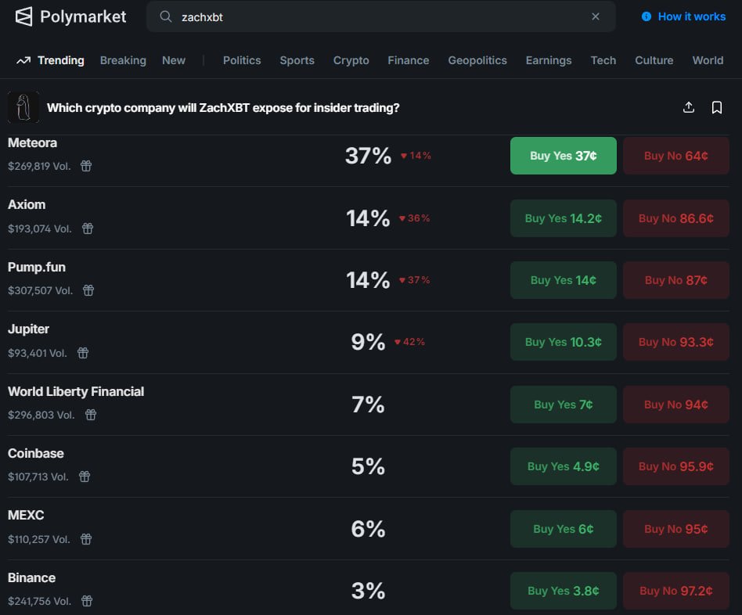Click Buy No 86.6¢ for Axiom
This screenshot has width=742, height=615.
675,218
